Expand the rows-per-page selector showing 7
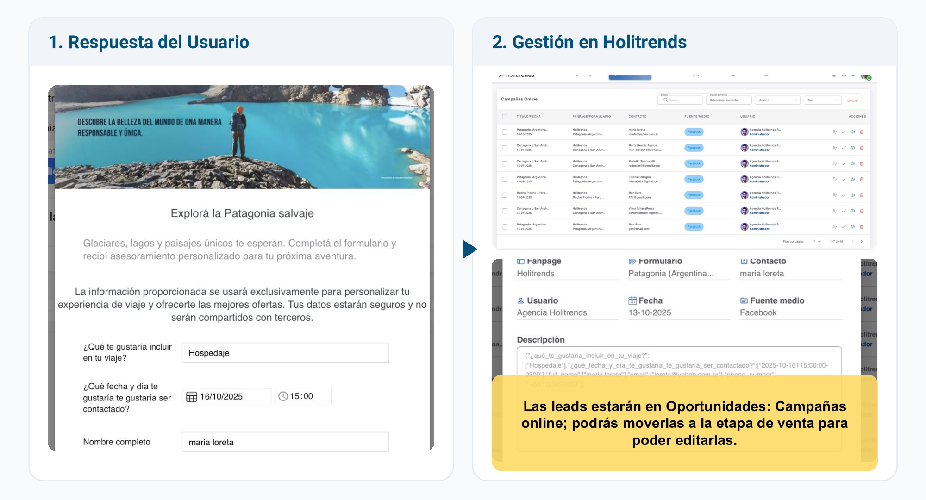Image resolution: width=926 pixels, height=500 pixels. [817, 241]
